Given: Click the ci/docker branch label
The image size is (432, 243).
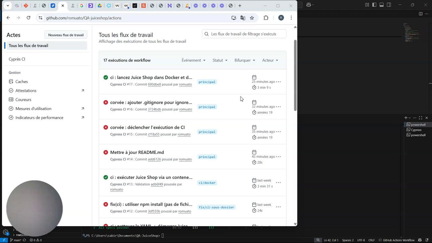Looking at the screenshot, I should (x=207, y=183).
